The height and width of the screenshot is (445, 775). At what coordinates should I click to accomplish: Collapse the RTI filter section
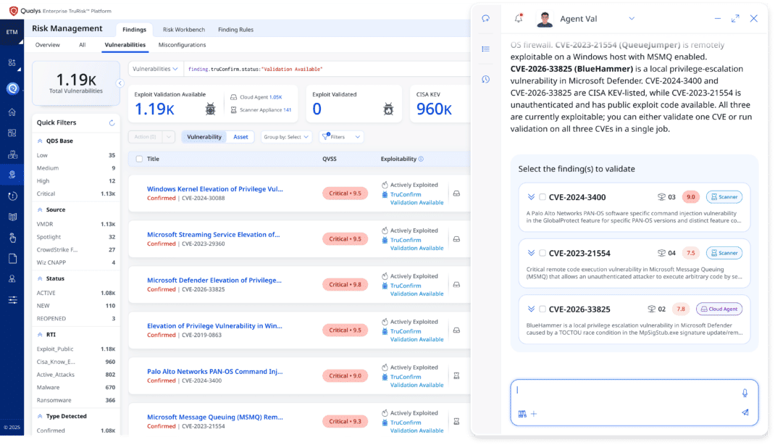[x=40, y=335]
